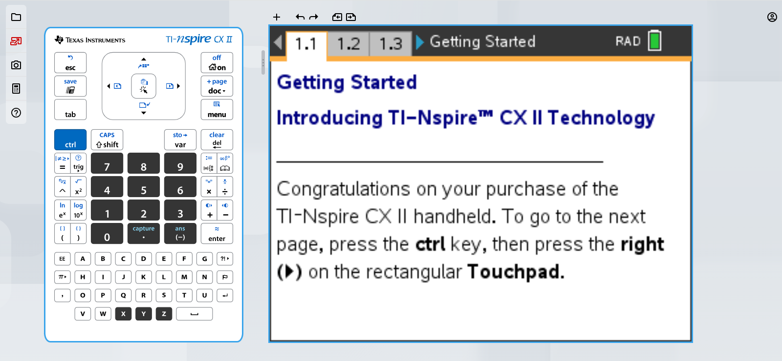782x361 pixels.
Task: Click the undo arrow above the screen
Action: click(300, 17)
